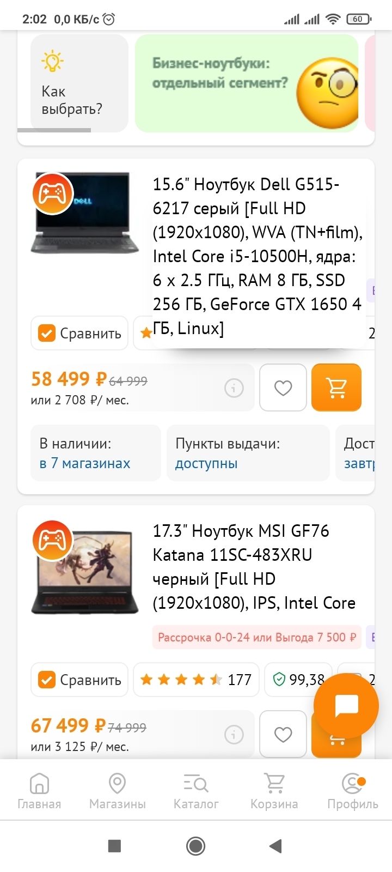Viewport: 392px width, 872px height.
Task: Open the Профиль tab
Action: [x=353, y=790]
